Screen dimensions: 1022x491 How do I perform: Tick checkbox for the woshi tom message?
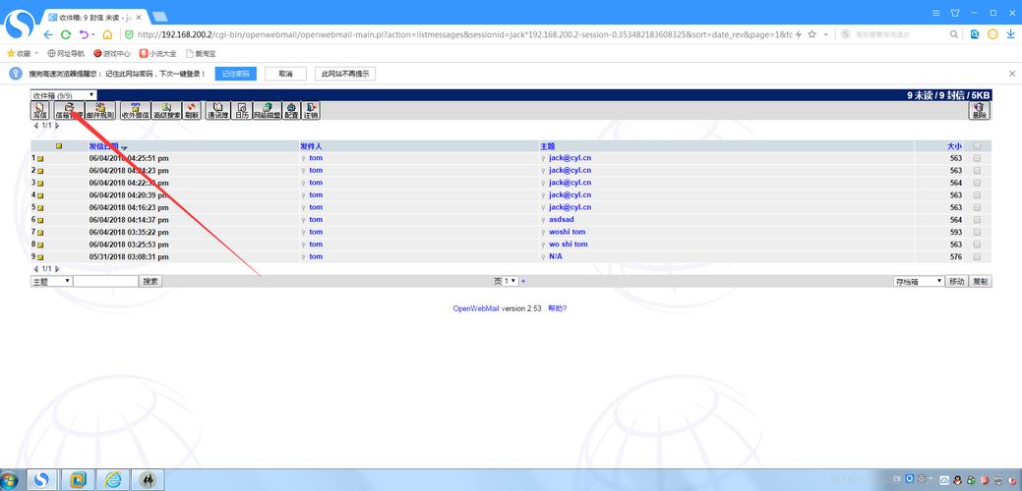pyautogui.click(x=977, y=232)
